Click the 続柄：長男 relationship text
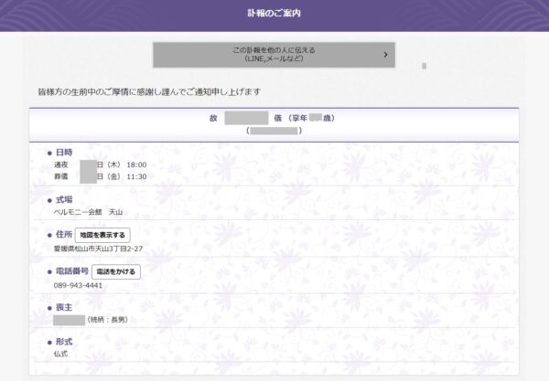 point(107,321)
